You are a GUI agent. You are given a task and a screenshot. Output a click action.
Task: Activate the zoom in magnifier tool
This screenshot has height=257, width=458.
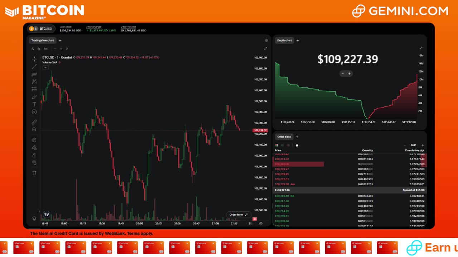34,130
